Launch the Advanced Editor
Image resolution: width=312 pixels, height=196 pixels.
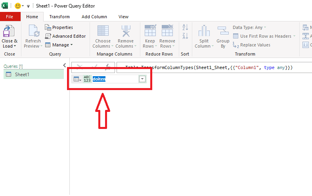[x=65, y=36]
